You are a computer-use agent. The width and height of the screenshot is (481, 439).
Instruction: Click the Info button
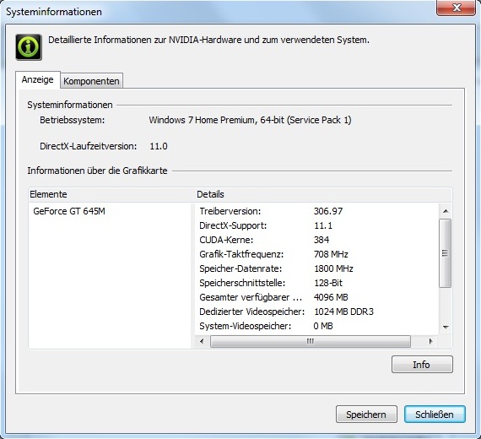tap(422, 365)
